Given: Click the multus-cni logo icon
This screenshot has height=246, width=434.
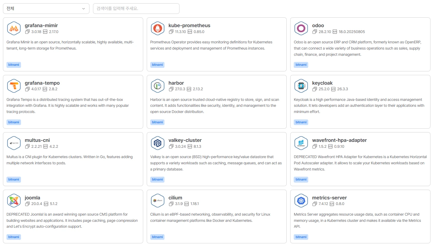Looking at the screenshot, I should pos(14,143).
